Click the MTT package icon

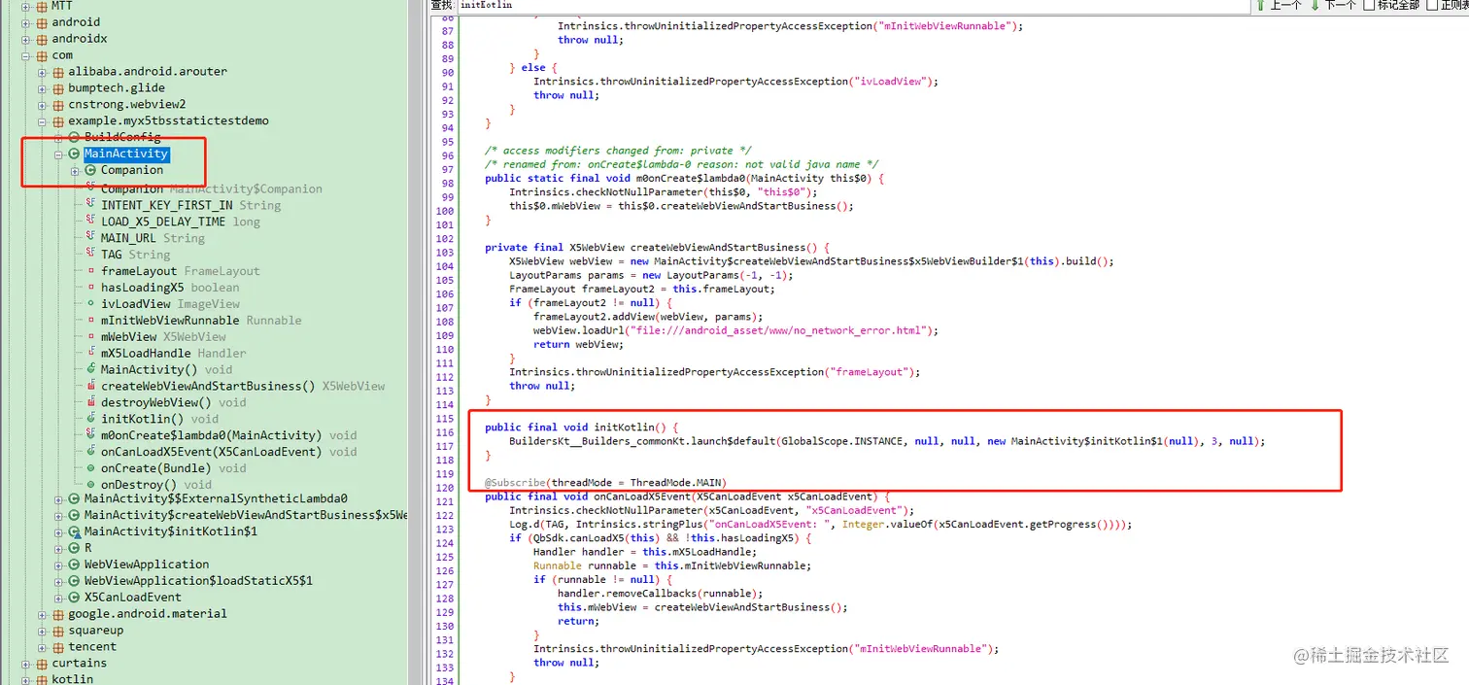click(42, 6)
